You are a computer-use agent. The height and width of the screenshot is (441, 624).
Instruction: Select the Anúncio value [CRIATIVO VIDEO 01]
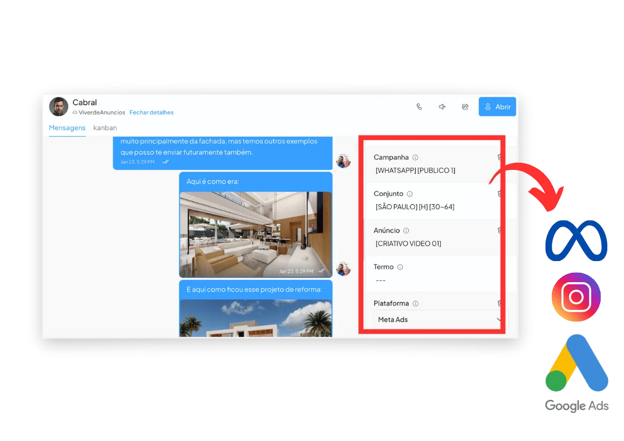click(x=408, y=243)
